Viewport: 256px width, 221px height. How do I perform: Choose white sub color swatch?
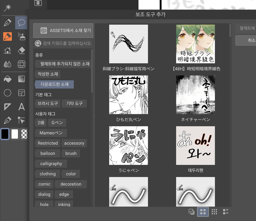point(15,134)
